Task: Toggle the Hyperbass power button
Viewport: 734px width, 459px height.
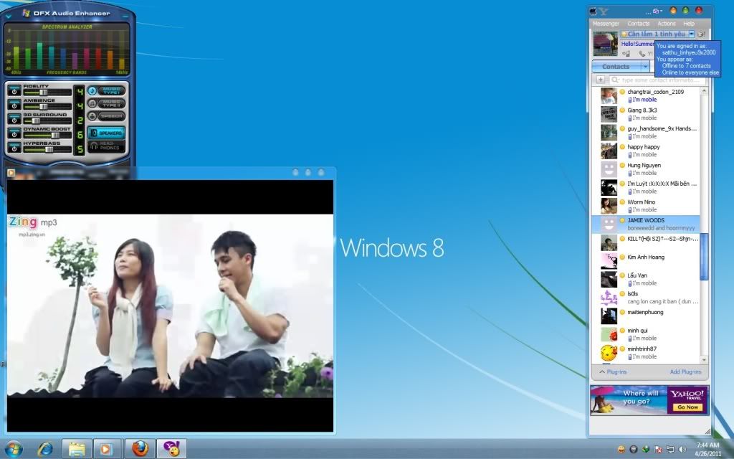Action: 14,147
